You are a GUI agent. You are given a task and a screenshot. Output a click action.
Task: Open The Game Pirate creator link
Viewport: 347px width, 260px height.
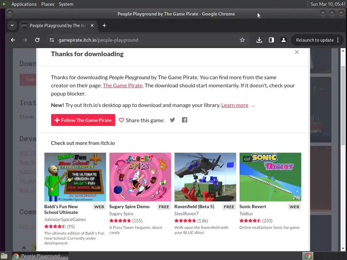point(123,86)
